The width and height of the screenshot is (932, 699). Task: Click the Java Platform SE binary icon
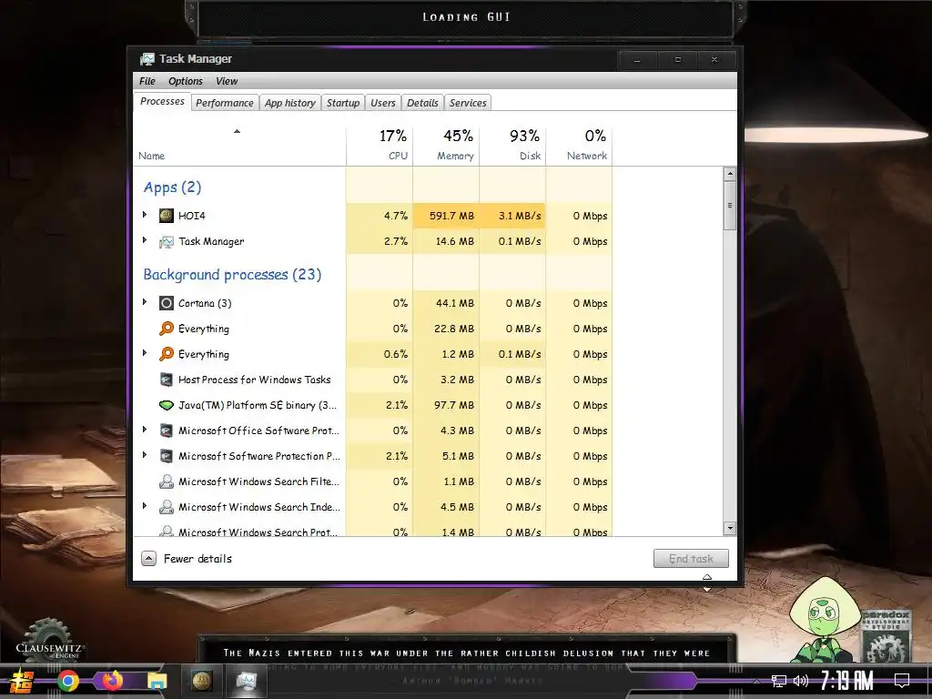(x=167, y=405)
